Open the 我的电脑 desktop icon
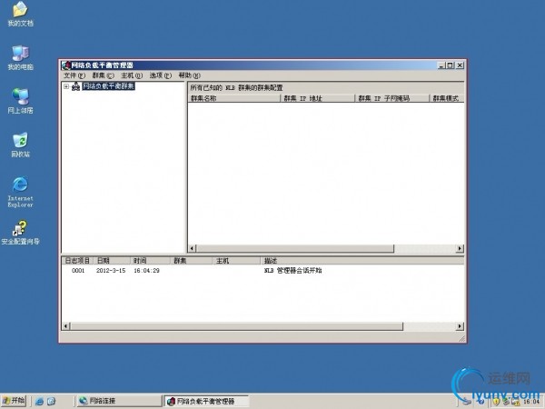This screenshot has height=409, width=545. coord(20,57)
